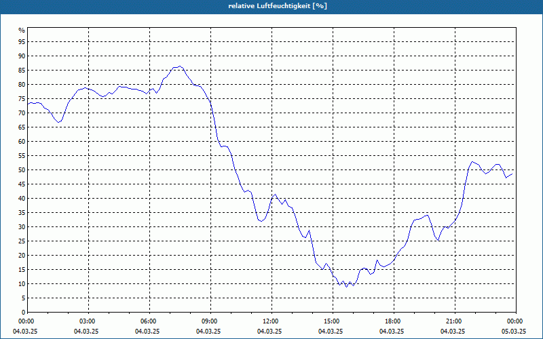The image size is (543, 339).
Task: Pick the 50 y-axis tick label
Action: (x=22, y=170)
